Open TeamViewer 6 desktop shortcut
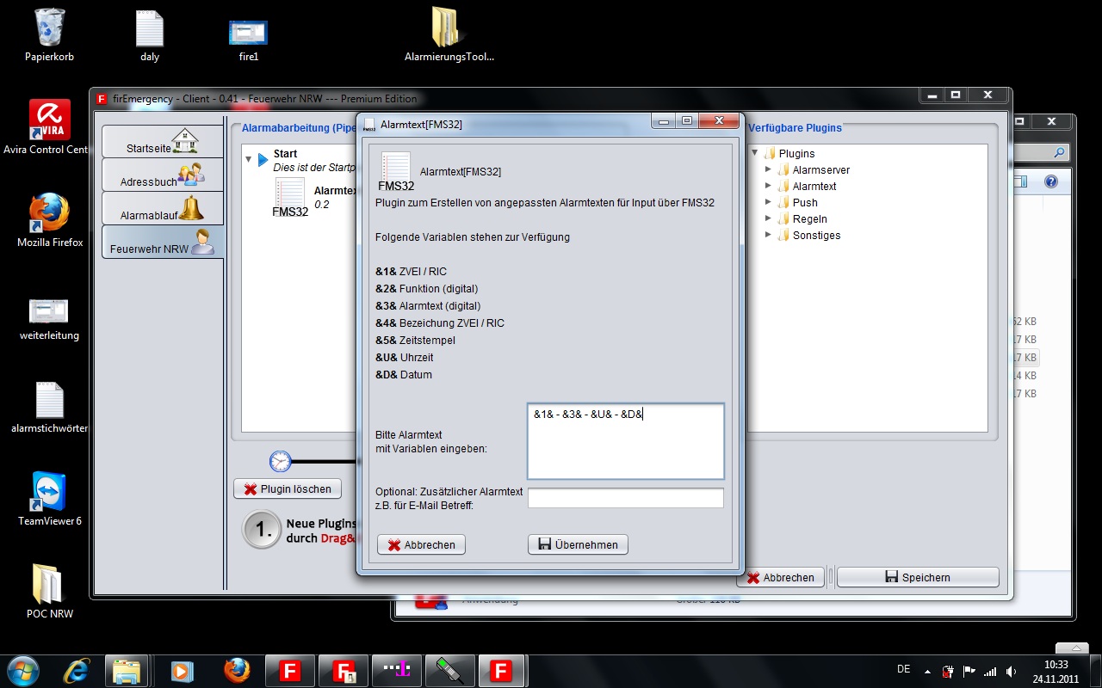 49,493
